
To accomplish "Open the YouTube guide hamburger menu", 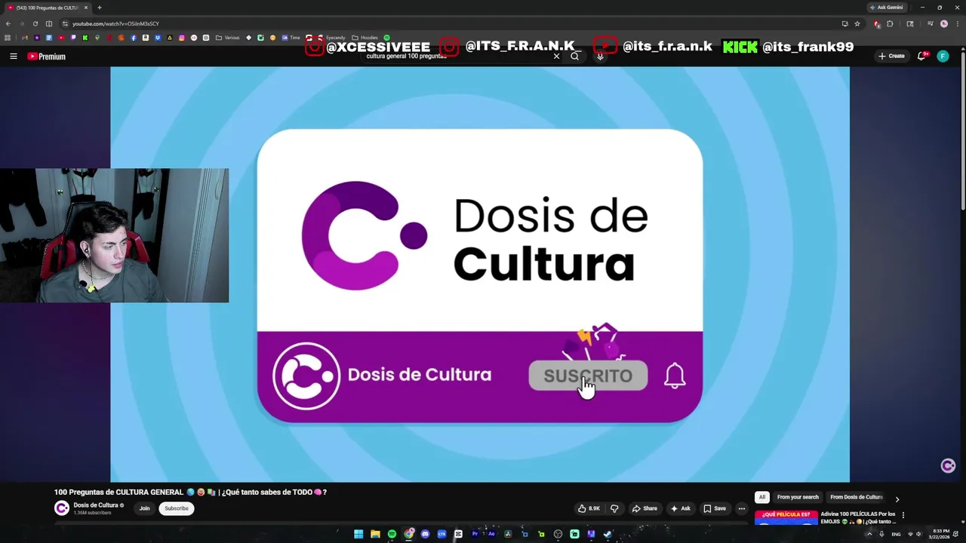I will [13, 56].
